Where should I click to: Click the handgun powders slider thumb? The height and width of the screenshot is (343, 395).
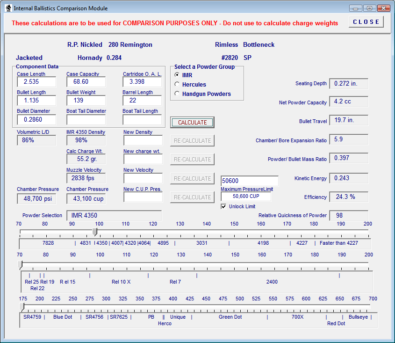click(x=22, y=307)
